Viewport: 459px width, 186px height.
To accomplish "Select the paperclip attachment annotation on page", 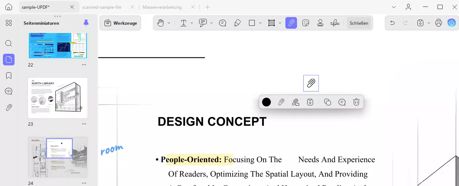I will pos(311,83).
